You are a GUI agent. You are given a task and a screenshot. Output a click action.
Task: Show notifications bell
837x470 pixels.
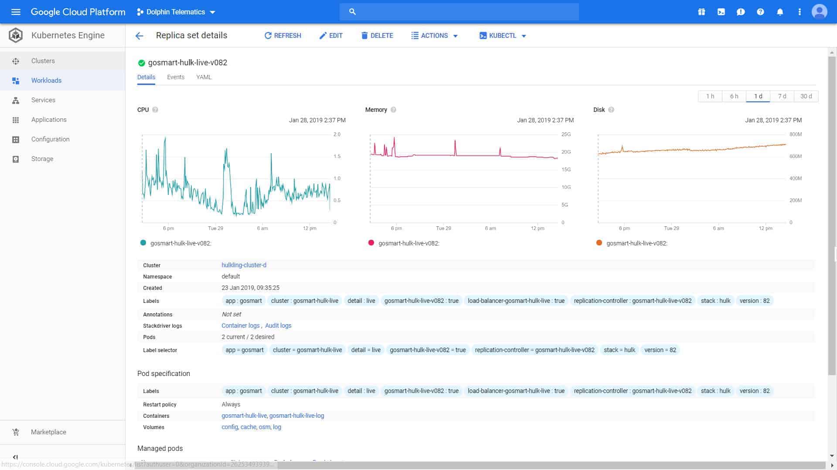(x=780, y=12)
